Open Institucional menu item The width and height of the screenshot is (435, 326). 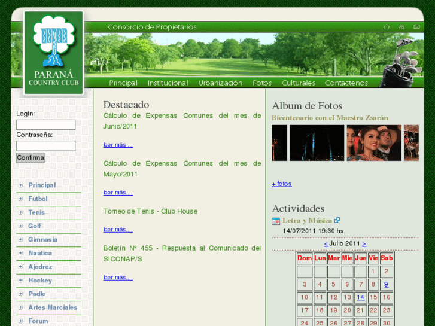tap(168, 83)
